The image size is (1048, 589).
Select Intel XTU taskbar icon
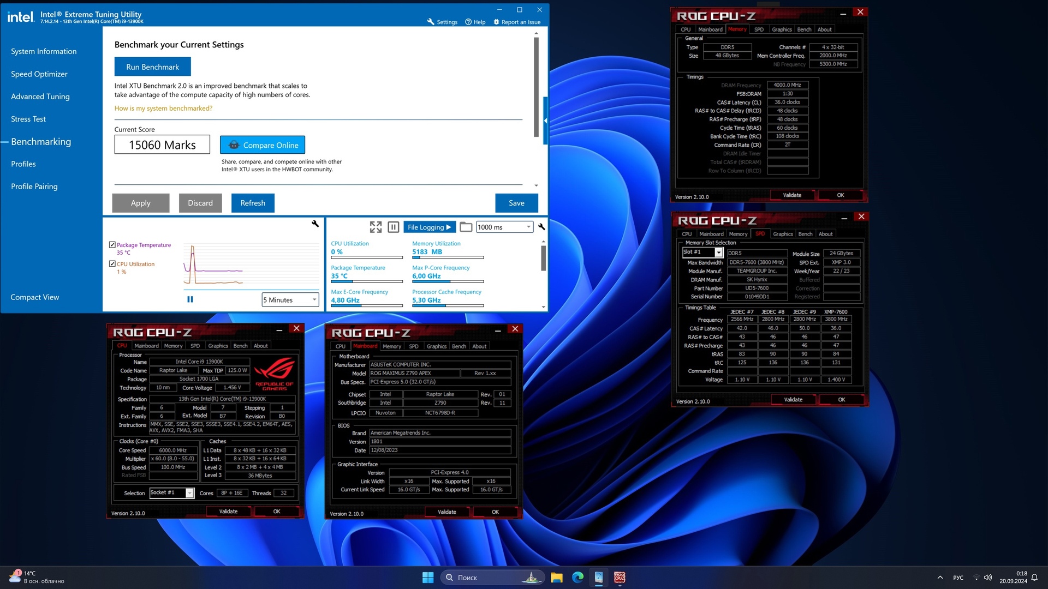pyautogui.click(x=599, y=578)
